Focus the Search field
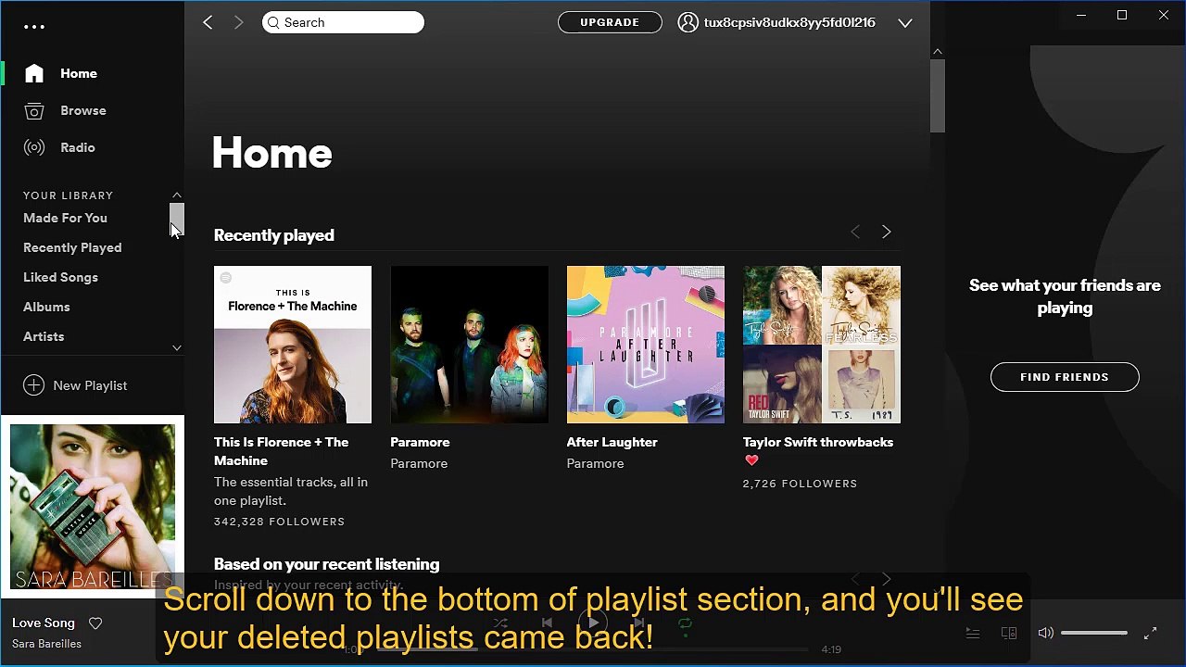Image resolution: width=1186 pixels, height=667 pixels. (x=343, y=22)
